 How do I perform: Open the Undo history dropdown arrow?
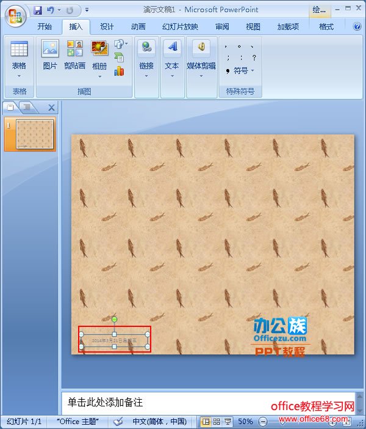click(59, 10)
